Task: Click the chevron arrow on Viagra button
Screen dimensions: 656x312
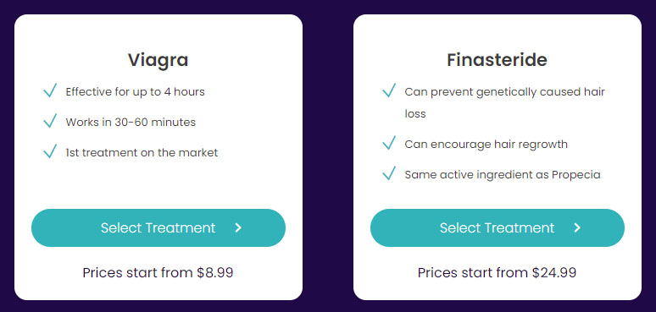Action: pos(238,227)
